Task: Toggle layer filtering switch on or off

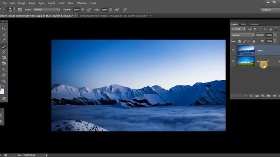Action: 276,29
